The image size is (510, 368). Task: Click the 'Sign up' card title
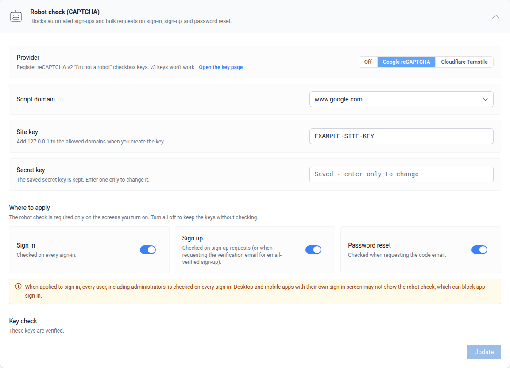192,238
